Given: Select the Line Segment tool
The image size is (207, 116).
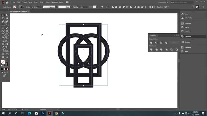Looking at the screenshot, I should (x=7, y=25).
